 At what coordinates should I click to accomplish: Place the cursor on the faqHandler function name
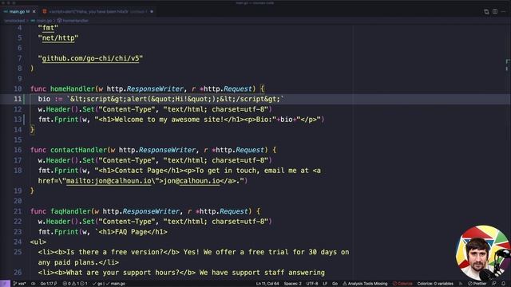[x=70, y=211]
